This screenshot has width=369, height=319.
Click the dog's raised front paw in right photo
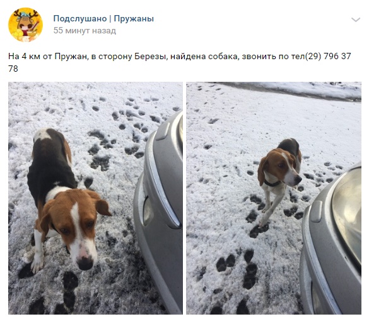point(262,224)
